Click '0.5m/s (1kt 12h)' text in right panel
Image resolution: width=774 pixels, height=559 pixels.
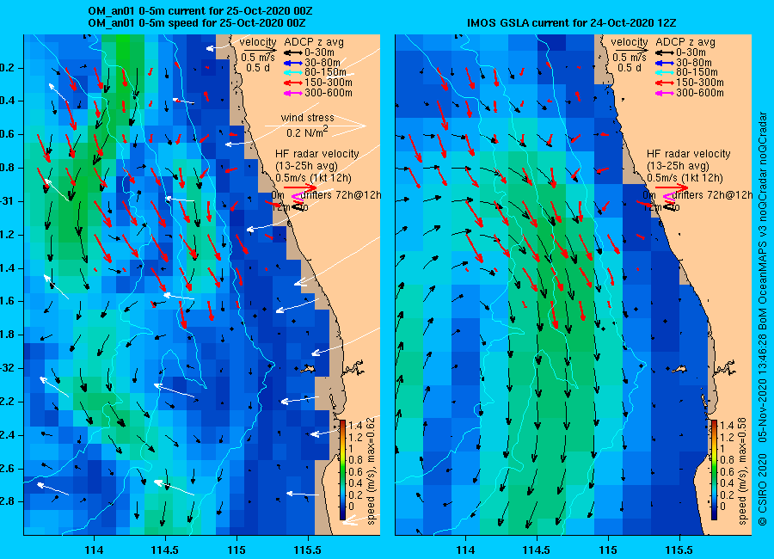[x=685, y=177]
